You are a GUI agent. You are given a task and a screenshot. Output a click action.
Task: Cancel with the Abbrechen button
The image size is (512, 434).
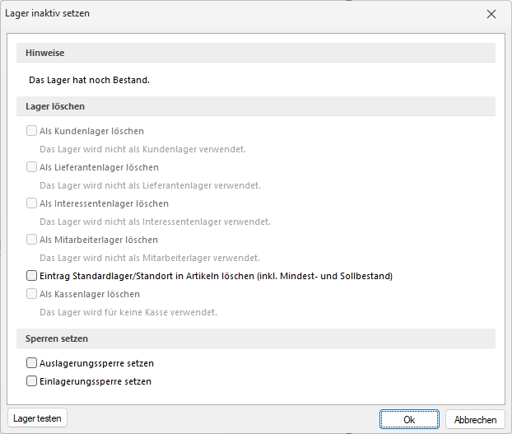475,419
